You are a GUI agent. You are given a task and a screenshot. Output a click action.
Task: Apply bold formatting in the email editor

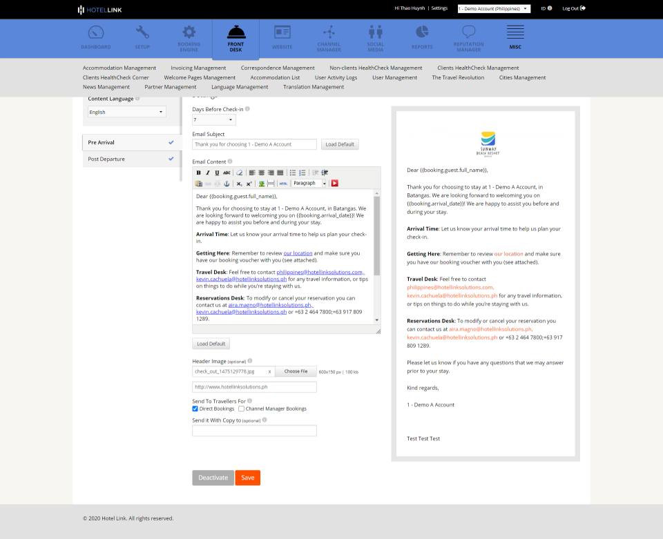[x=198, y=173]
